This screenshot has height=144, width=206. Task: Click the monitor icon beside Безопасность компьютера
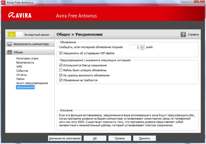click(x=10, y=44)
